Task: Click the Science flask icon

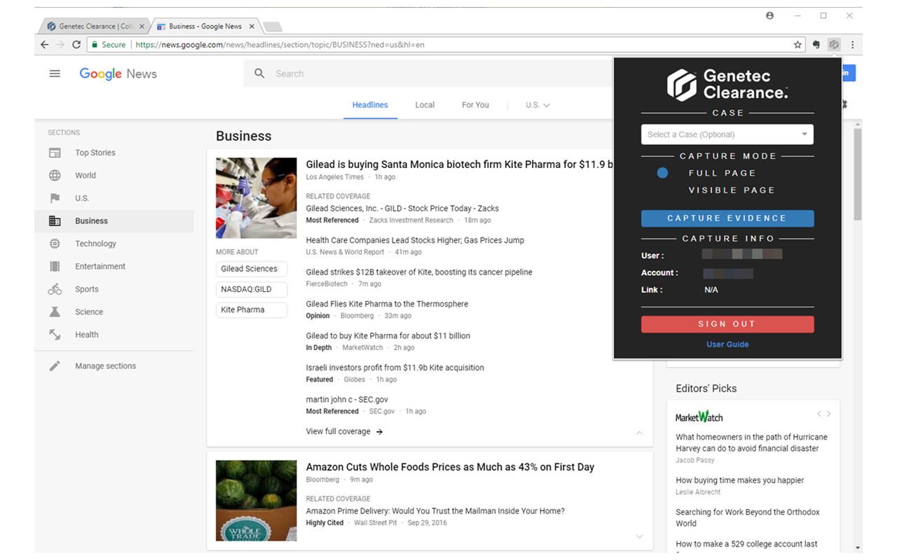Action: tap(55, 312)
